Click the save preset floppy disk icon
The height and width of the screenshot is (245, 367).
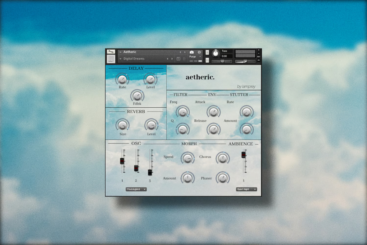click(178, 59)
